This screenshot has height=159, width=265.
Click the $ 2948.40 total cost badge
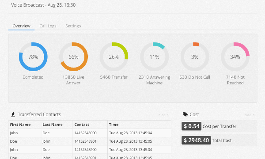[196, 140]
